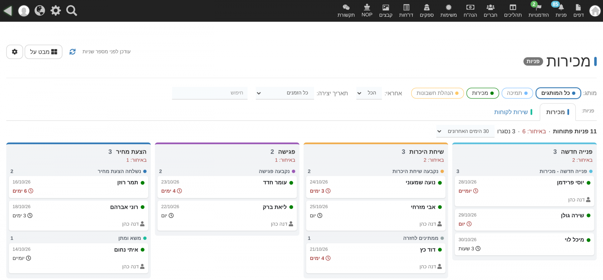
Task: Click the חיפוש search field
Action: 210,93
